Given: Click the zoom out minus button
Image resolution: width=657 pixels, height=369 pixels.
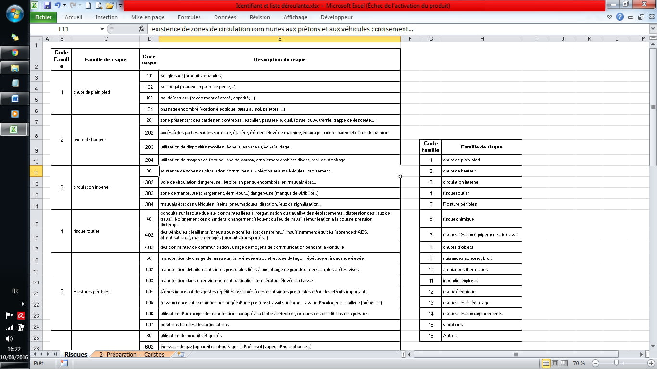Looking at the screenshot, I should pyautogui.click(x=594, y=363).
